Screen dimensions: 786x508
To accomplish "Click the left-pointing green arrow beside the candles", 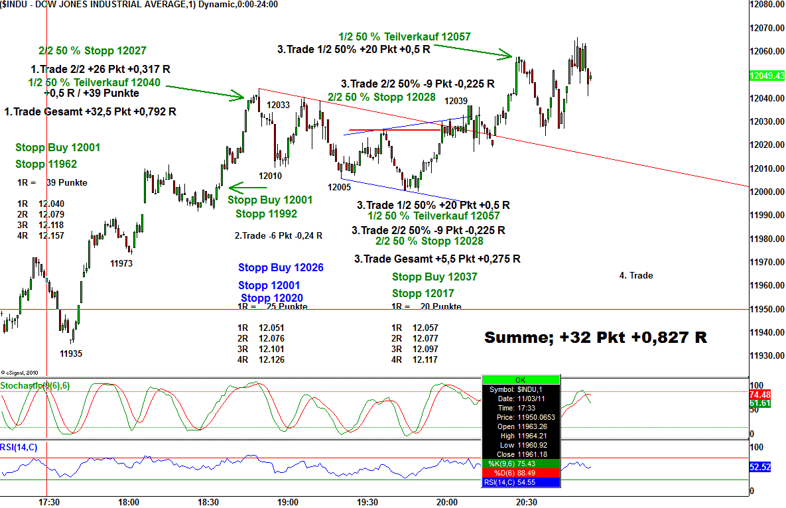I will (x=247, y=187).
